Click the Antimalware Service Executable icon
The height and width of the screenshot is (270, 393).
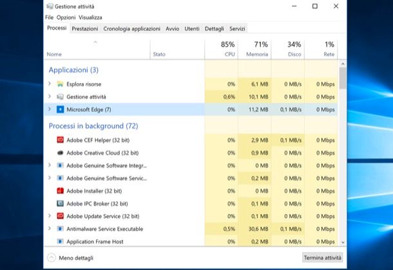click(60, 229)
